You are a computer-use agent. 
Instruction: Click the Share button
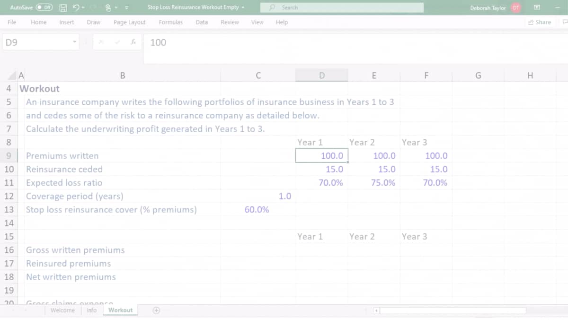pyautogui.click(x=540, y=22)
